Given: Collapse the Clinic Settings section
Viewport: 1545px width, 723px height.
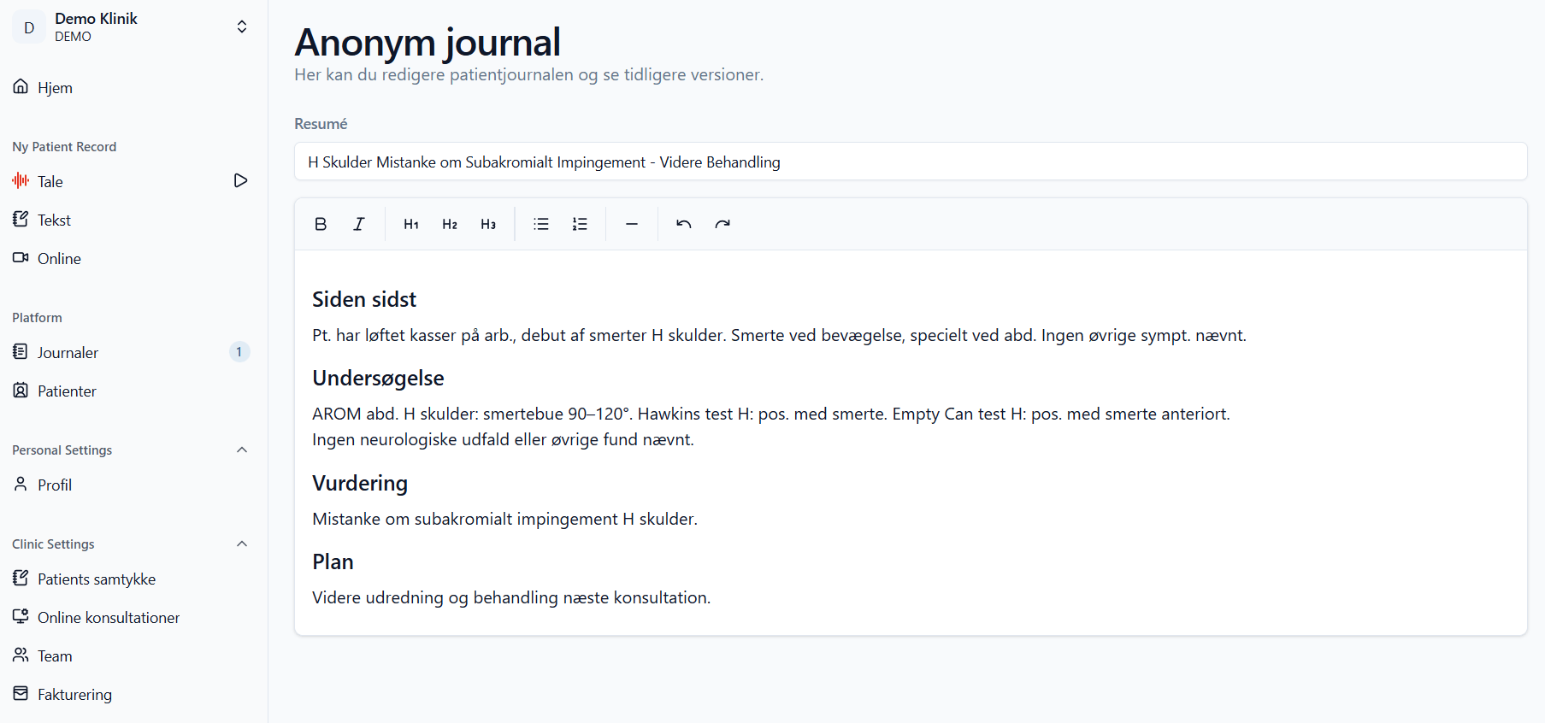Looking at the screenshot, I should pos(242,544).
